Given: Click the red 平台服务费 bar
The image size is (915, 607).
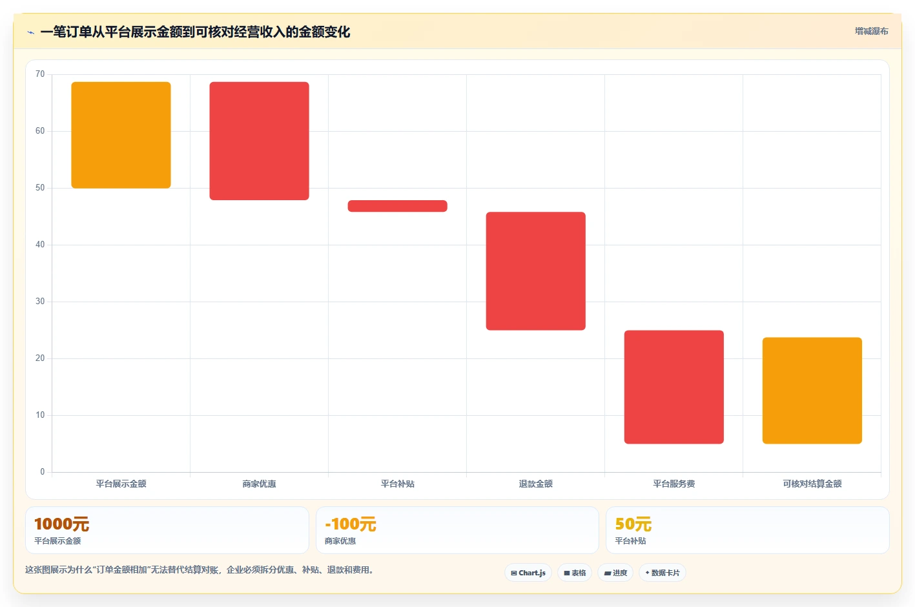Looking at the screenshot, I should 673,387.
